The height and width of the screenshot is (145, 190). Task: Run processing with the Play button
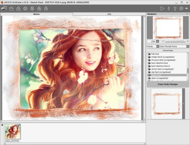point(162,9)
